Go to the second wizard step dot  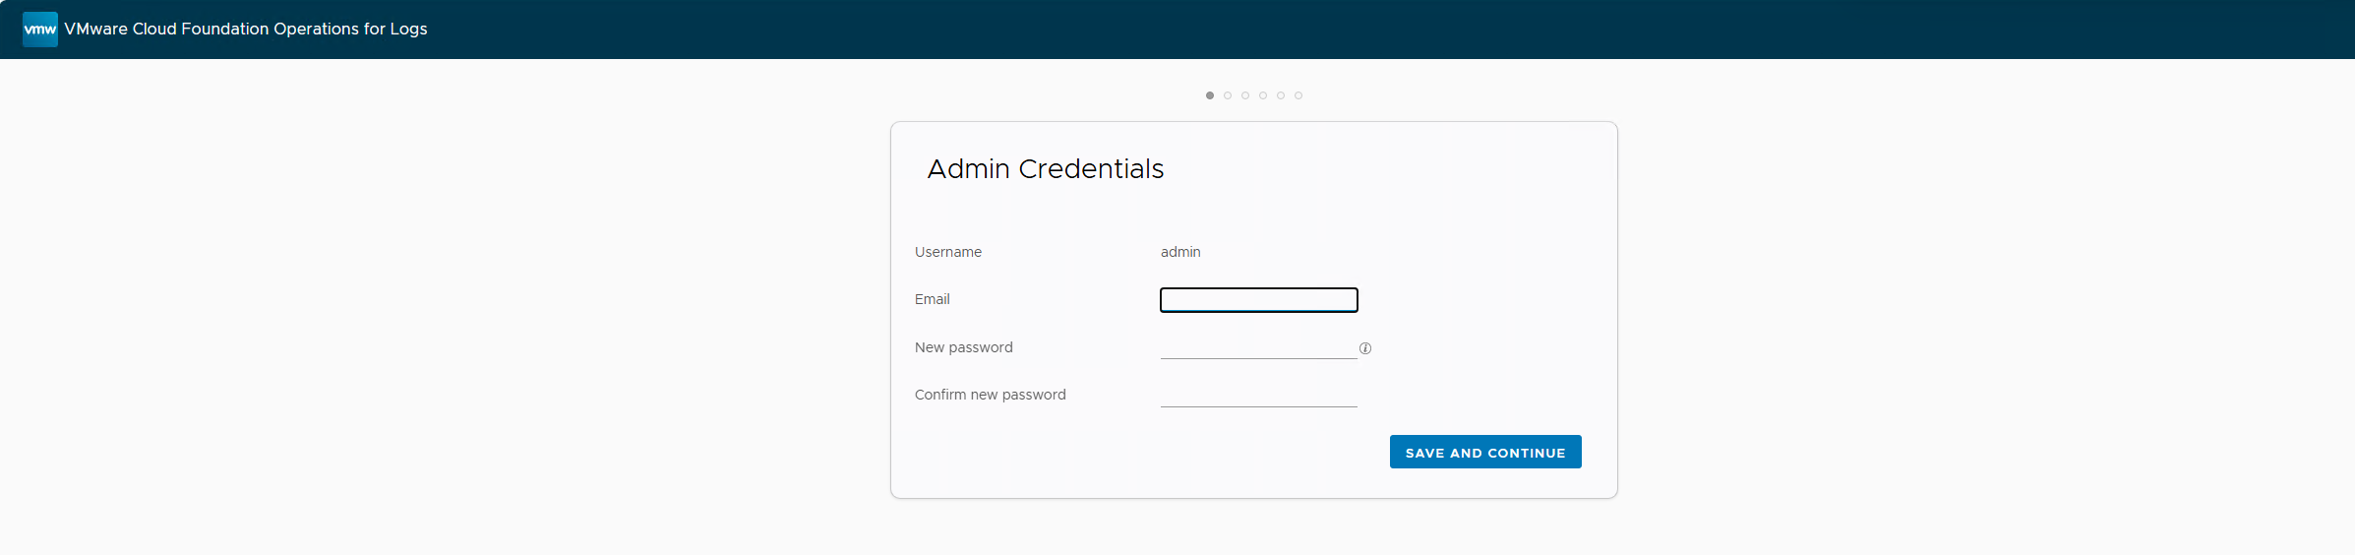[x=1228, y=95]
